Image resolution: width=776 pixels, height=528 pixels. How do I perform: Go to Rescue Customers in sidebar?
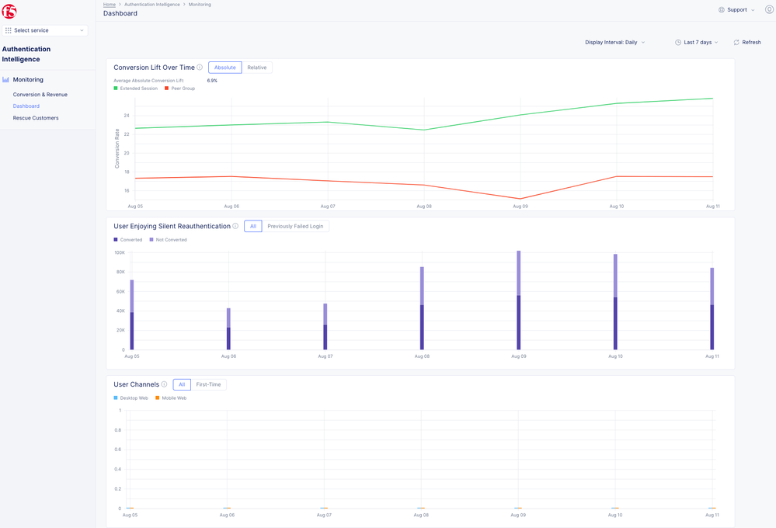tap(36, 118)
